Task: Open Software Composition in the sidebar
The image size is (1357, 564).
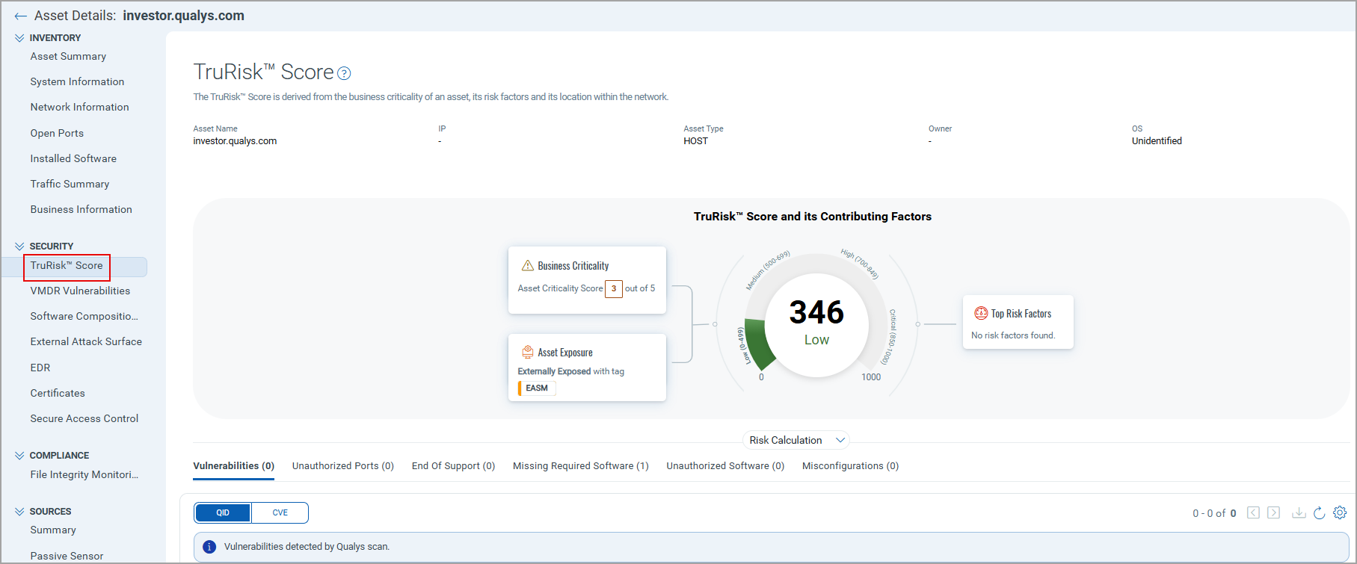Action: tap(84, 316)
